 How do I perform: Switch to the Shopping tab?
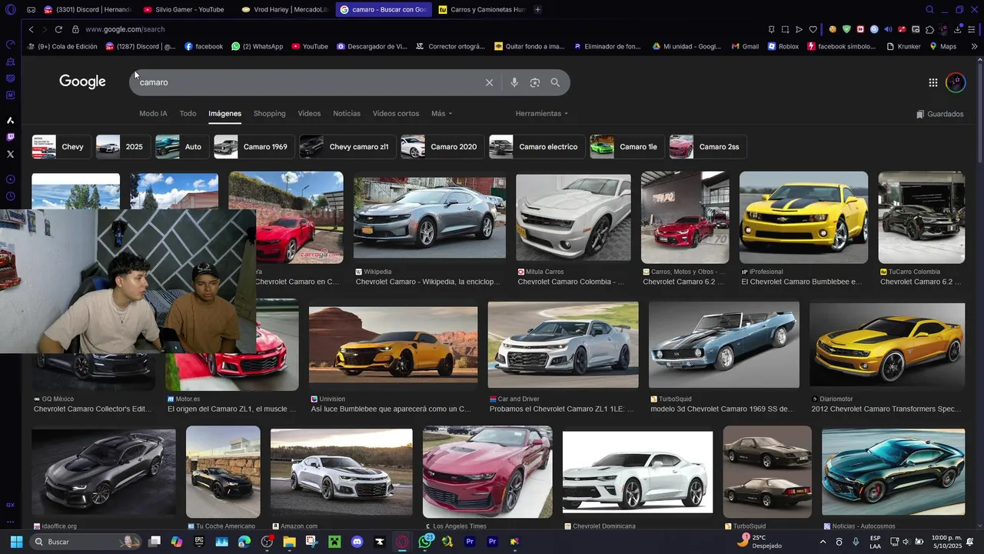coord(269,113)
